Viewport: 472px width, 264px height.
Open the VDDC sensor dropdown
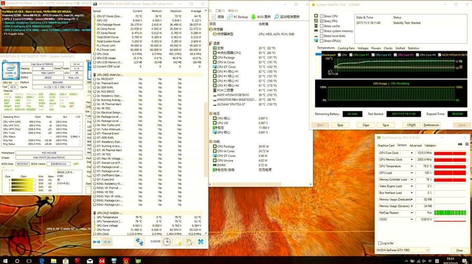[411, 219]
